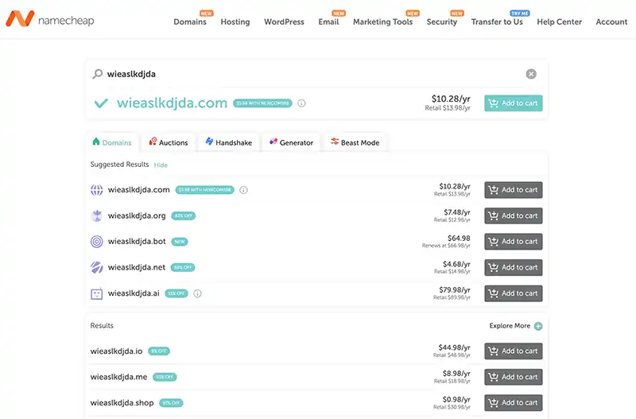The image size is (636, 419).
Task: Add wieaslkdjda.io to cart
Action: click(513, 351)
